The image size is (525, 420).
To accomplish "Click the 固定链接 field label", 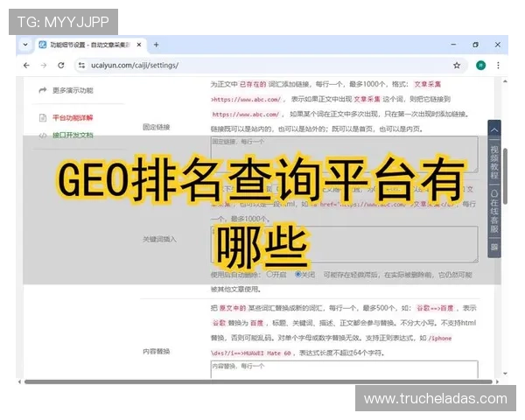I will tap(156, 127).
